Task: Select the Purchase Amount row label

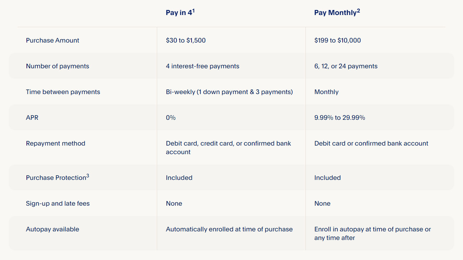Action: coord(53,40)
